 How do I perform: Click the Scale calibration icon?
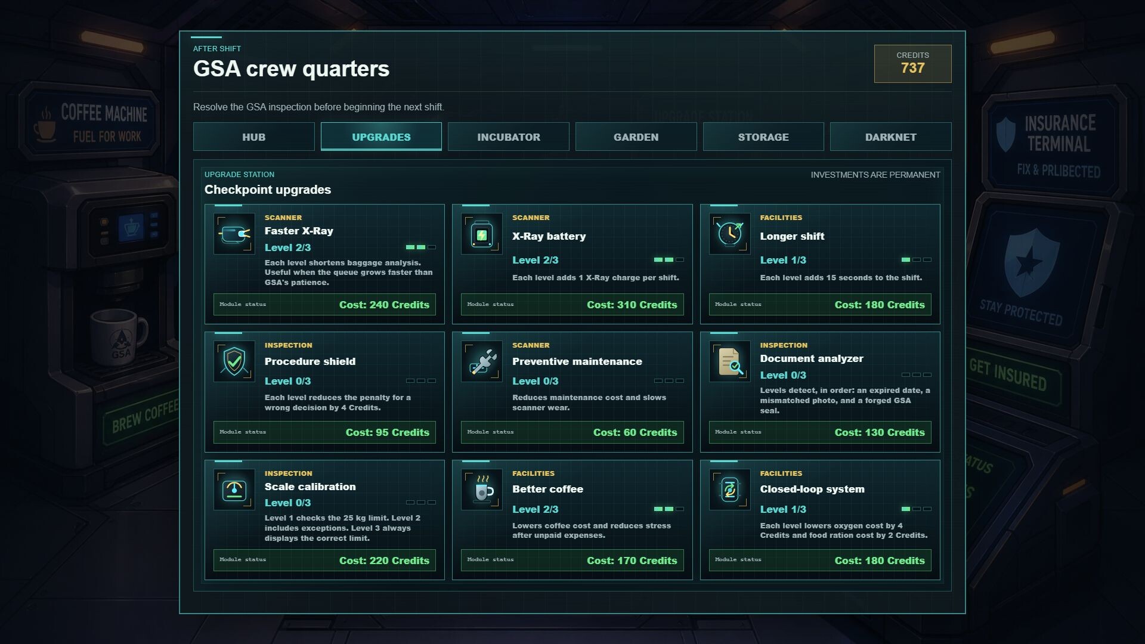[x=234, y=490]
